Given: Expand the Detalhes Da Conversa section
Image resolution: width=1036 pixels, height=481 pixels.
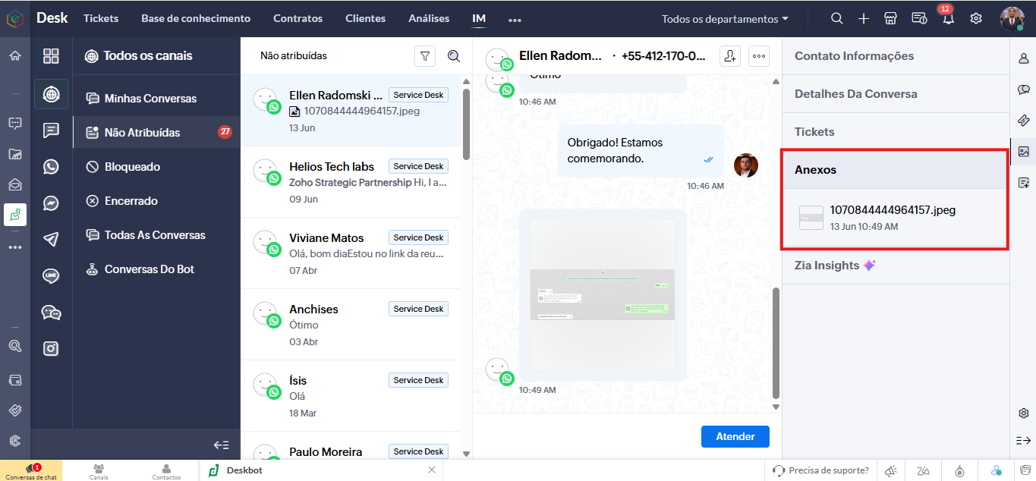Looking at the screenshot, I should tap(855, 94).
